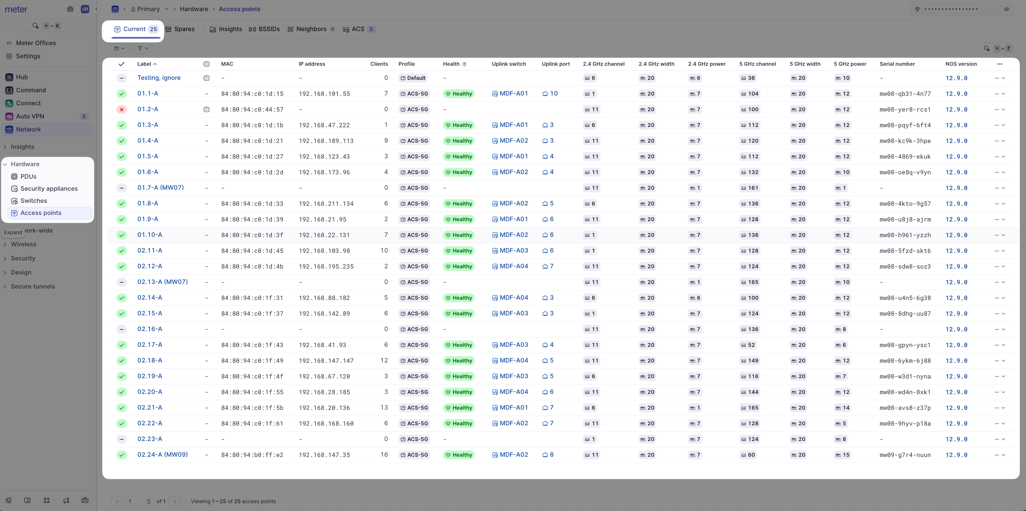Open the filter icon above the table
This screenshot has height=511, width=1026.
[142, 48]
